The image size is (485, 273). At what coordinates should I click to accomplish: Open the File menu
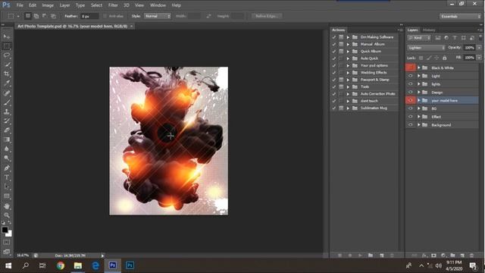click(x=20, y=5)
